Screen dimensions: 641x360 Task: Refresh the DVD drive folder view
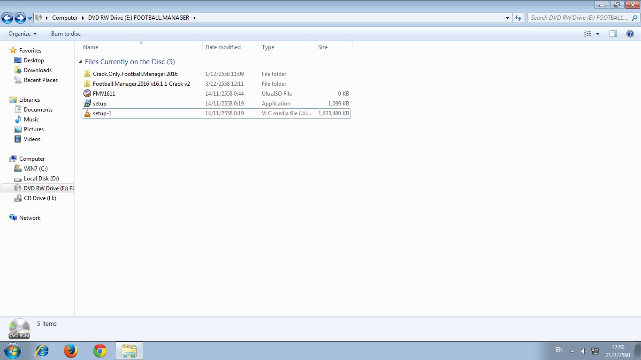(x=518, y=18)
